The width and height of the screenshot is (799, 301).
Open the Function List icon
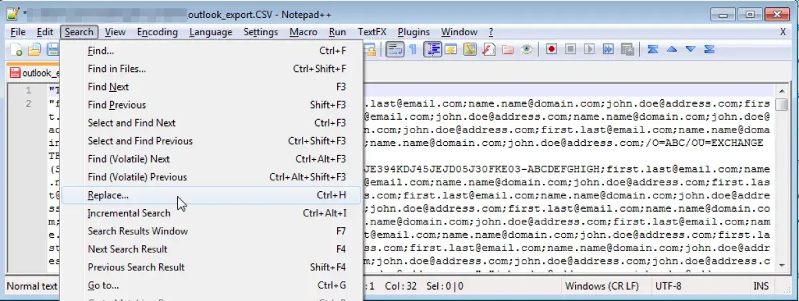pos(488,49)
